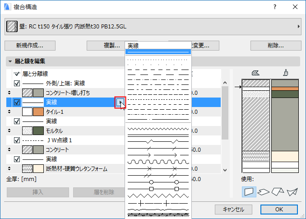Click dark green swatch of モルタル
Image resolution: width=306 pixels, height=219 pixels.
click(38, 131)
